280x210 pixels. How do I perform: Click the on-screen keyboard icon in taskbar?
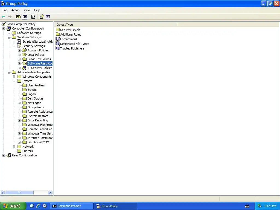pyautogui.click(x=247, y=206)
